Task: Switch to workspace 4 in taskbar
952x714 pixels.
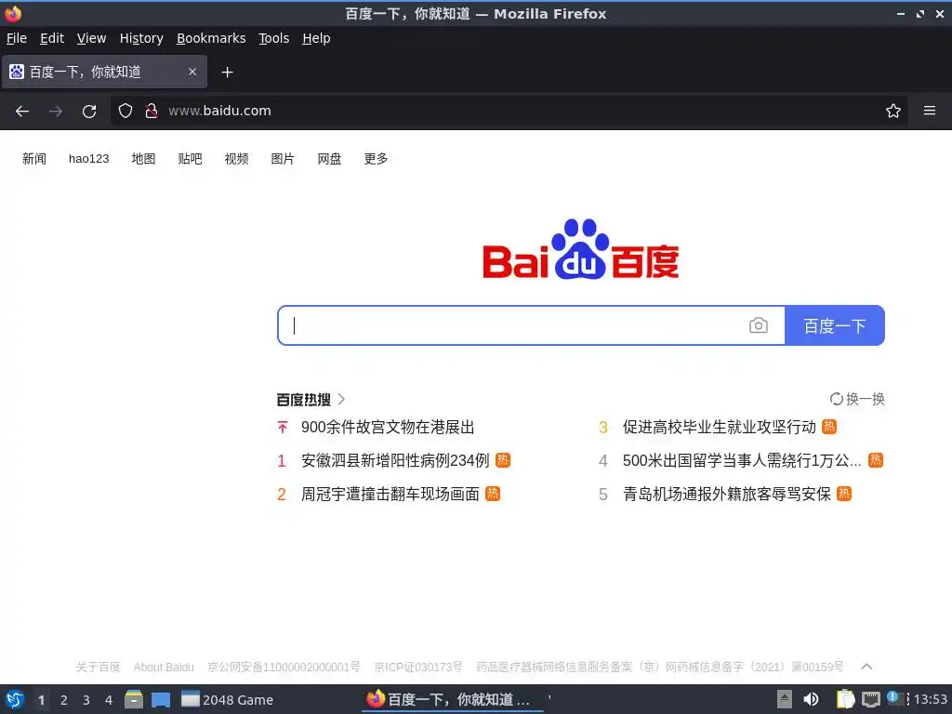Action: 109,700
